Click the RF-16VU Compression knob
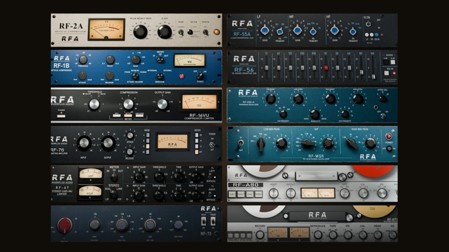Screen dimensions: 449x252 [128, 104]
